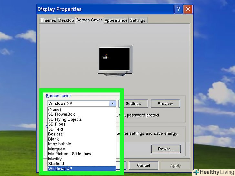The height and width of the screenshot is (176, 235).
Task: Select highlighted Windows XP list item
Action: pos(82,169)
